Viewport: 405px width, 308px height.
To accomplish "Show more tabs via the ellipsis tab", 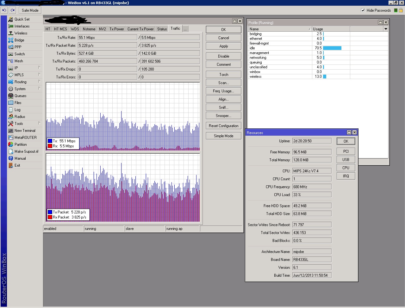I will pyautogui.click(x=185, y=29).
